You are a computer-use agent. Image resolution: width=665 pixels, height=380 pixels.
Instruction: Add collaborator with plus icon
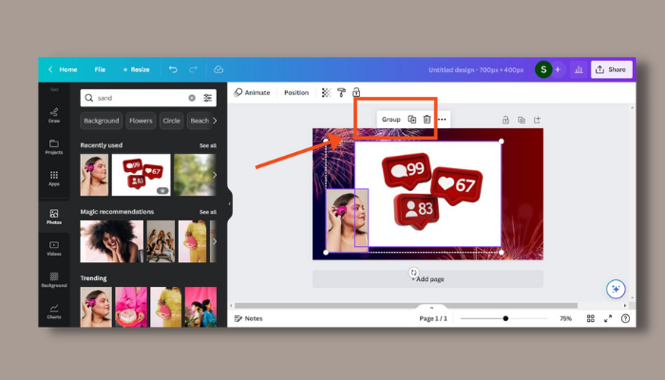click(x=558, y=69)
